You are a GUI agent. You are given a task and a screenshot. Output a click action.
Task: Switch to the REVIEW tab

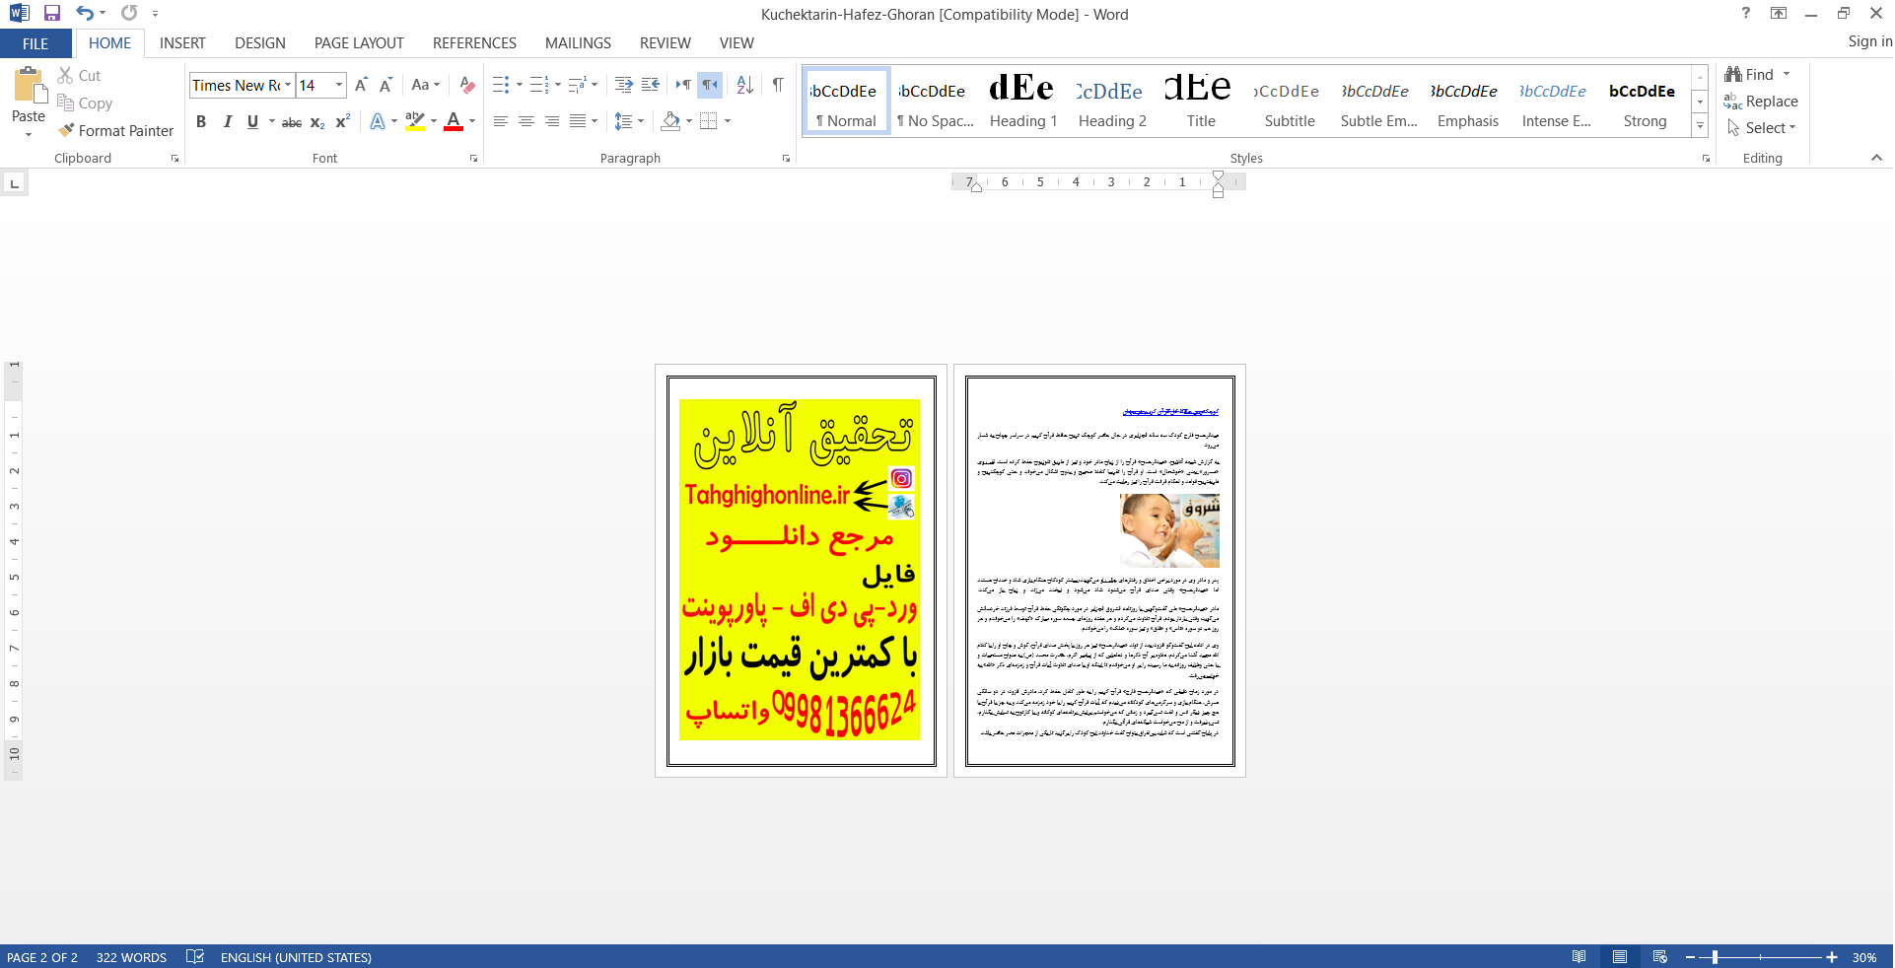click(x=666, y=43)
